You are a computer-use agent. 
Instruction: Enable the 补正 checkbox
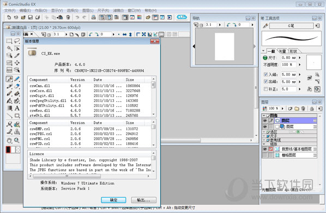pos(265,89)
